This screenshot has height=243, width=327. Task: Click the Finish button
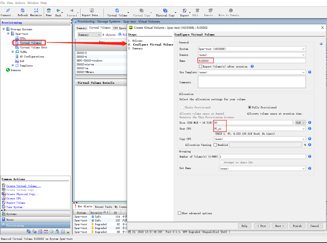click(x=297, y=226)
